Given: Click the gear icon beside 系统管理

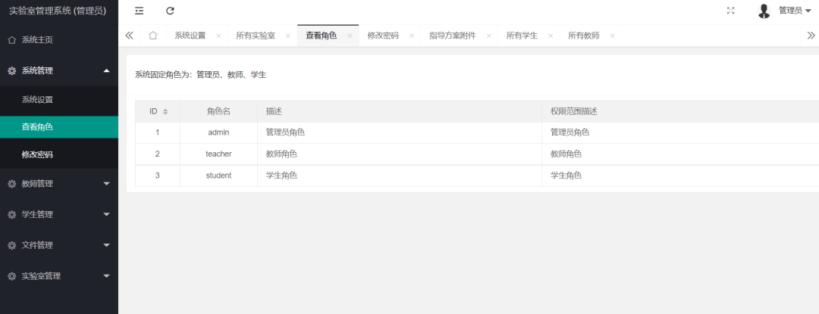Looking at the screenshot, I should pyautogui.click(x=12, y=71).
